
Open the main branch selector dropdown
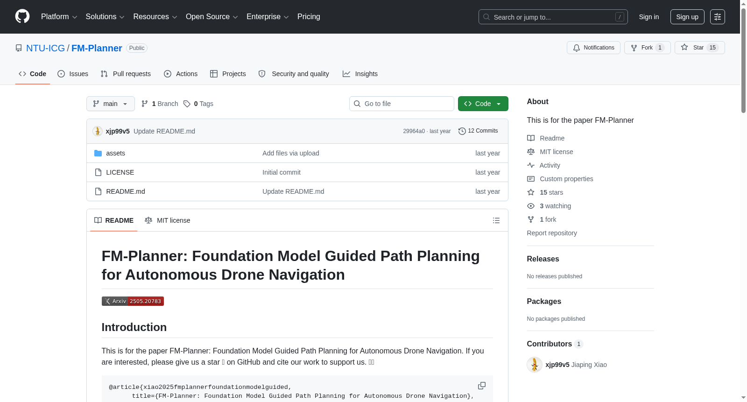click(x=111, y=104)
